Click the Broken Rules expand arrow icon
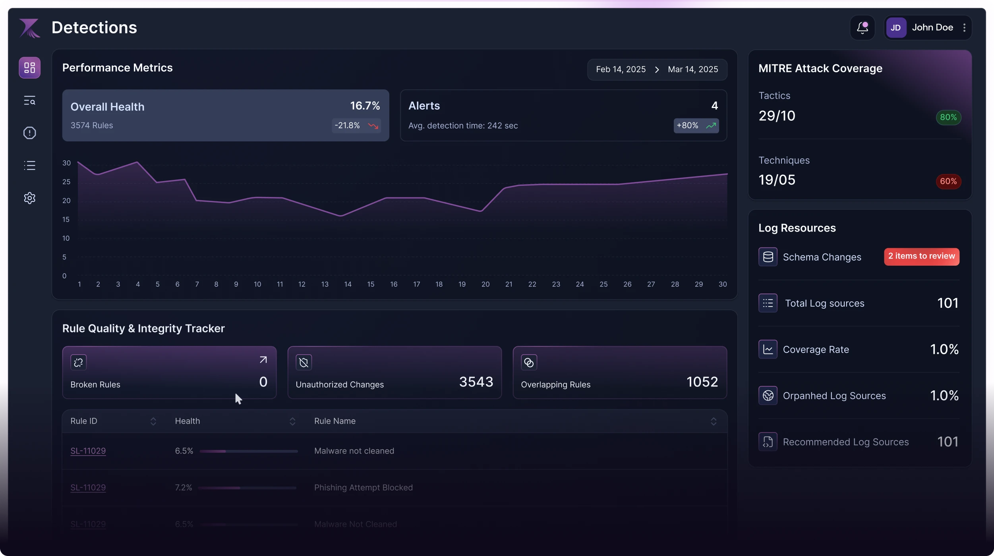Screen dimensions: 994x556 coord(263,360)
